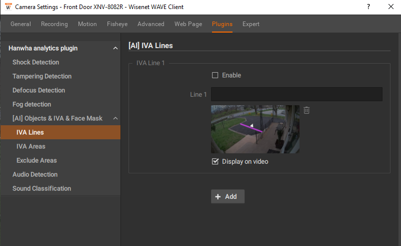This screenshot has width=401, height=246.
Task: Open Sound Classification settings
Action: click(x=41, y=188)
